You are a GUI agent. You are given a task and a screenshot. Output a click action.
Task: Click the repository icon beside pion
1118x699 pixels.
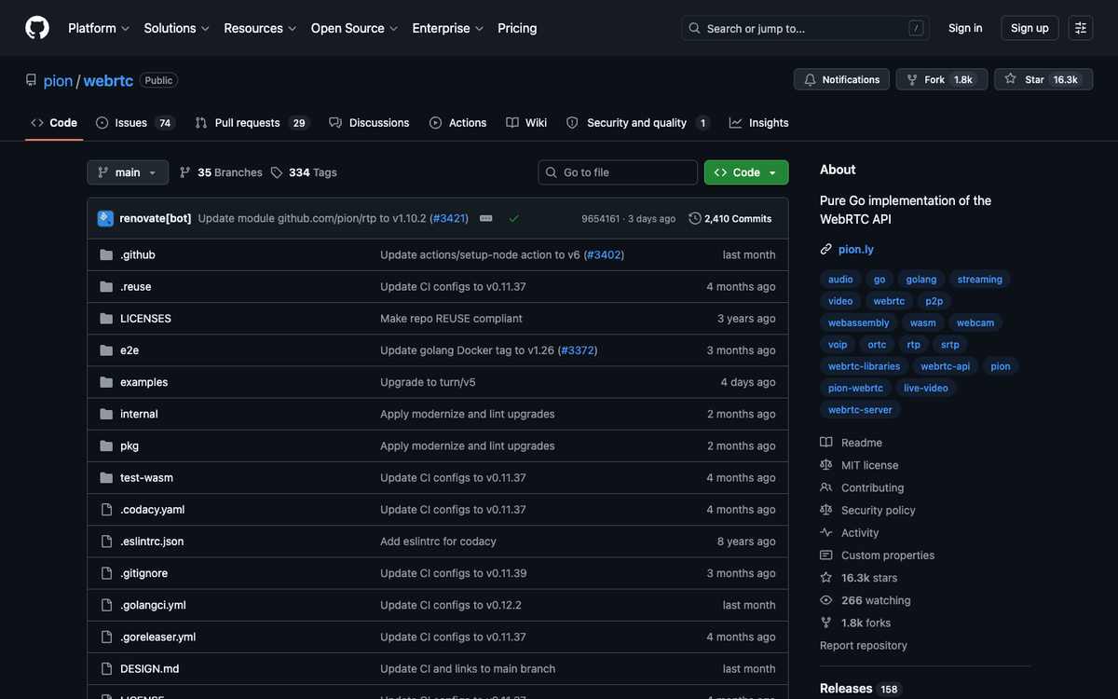(x=32, y=80)
